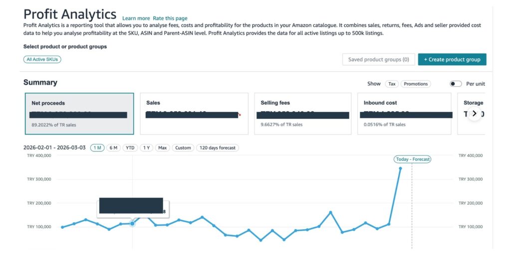511x255 pixels.
Task: Select the Storage summary card
Action: [x=471, y=114]
